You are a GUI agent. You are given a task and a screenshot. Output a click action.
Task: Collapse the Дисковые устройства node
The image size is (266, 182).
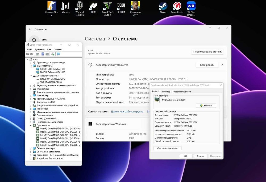point(31,76)
